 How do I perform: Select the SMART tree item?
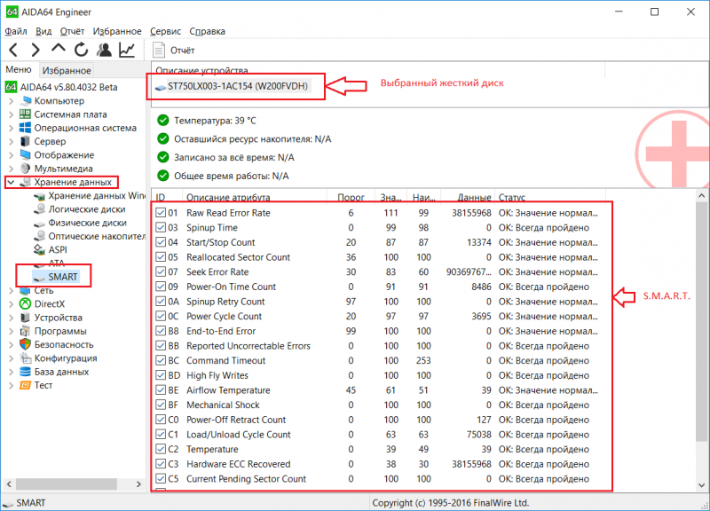[62, 277]
